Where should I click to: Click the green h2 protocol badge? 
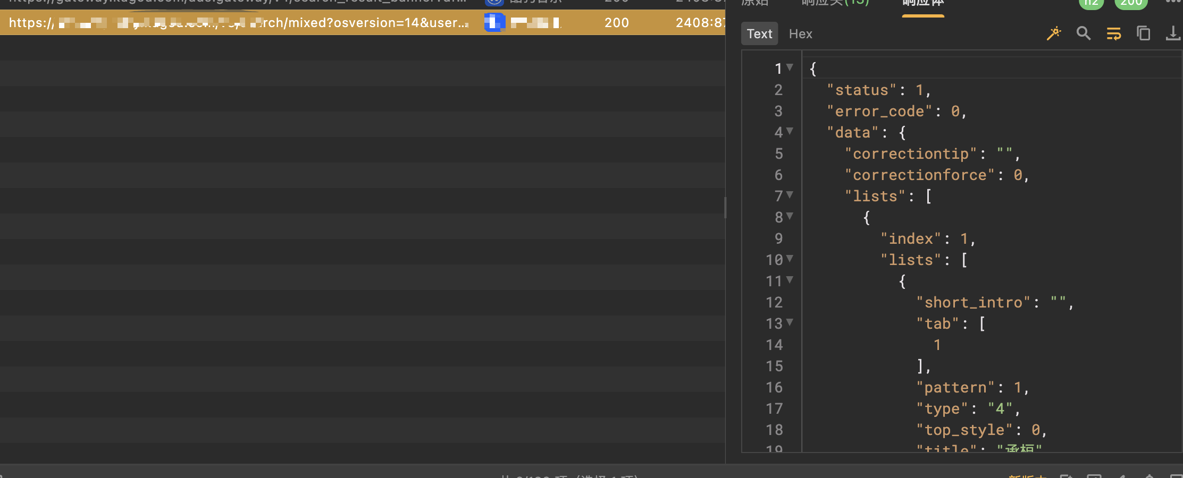pyautogui.click(x=1091, y=3)
